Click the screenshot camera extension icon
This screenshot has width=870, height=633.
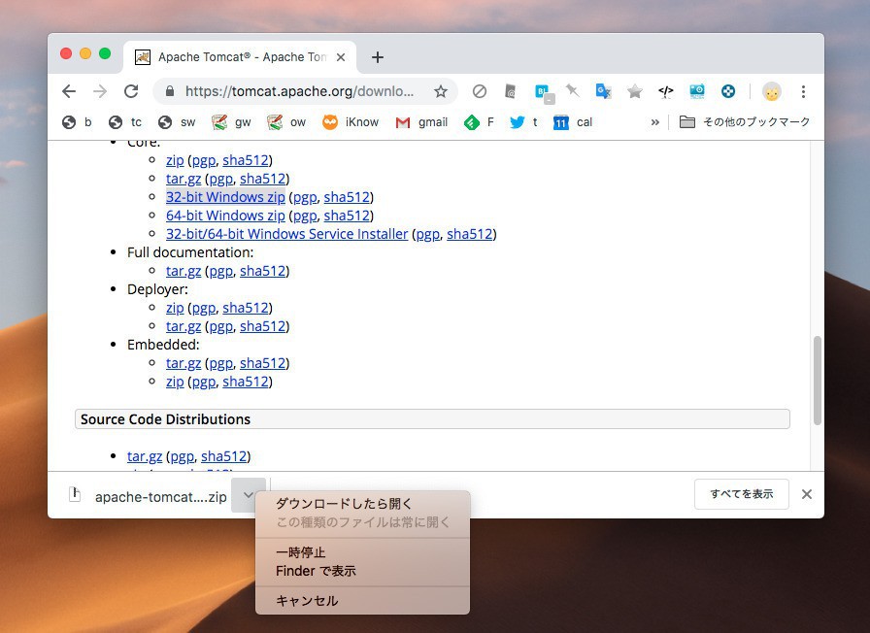(697, 91)
